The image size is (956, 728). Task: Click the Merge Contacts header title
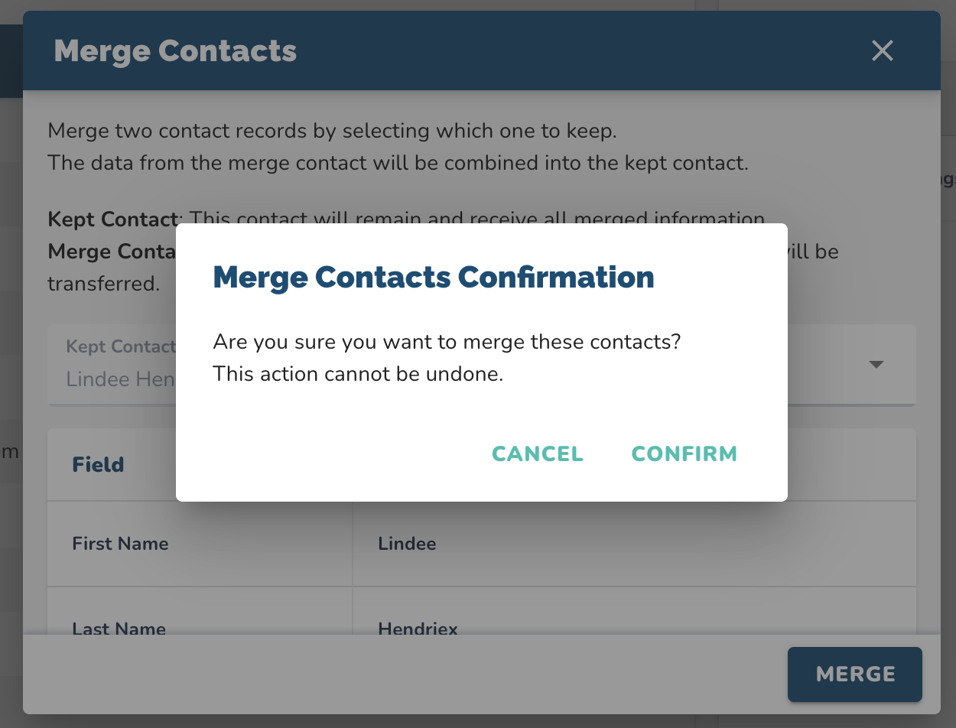(x=175, y=51)
